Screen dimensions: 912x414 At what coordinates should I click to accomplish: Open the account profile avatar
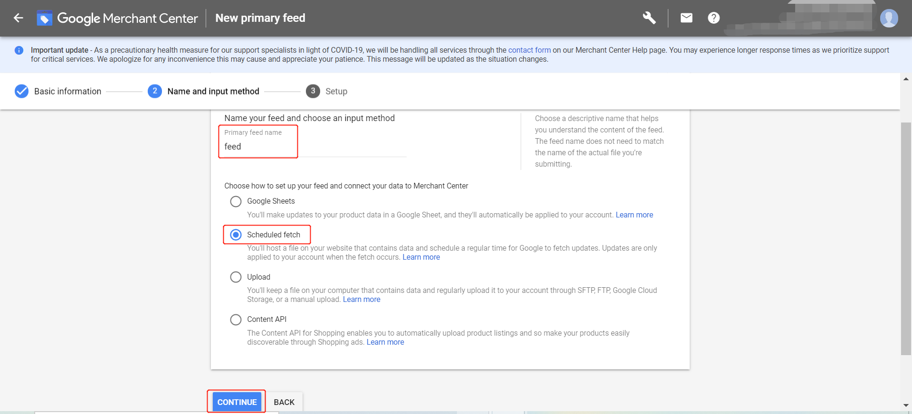click(x=889, y=18)
